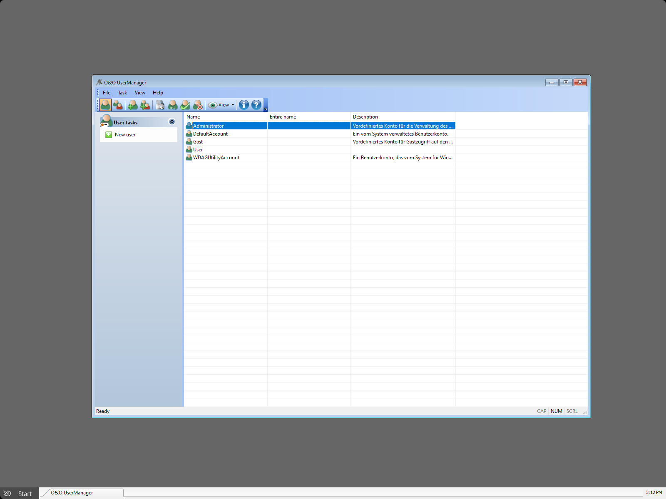The width and height of the screenshot is (666, 499).
Task: Select the Users view toolbar icon
Action: click(106, 105)
